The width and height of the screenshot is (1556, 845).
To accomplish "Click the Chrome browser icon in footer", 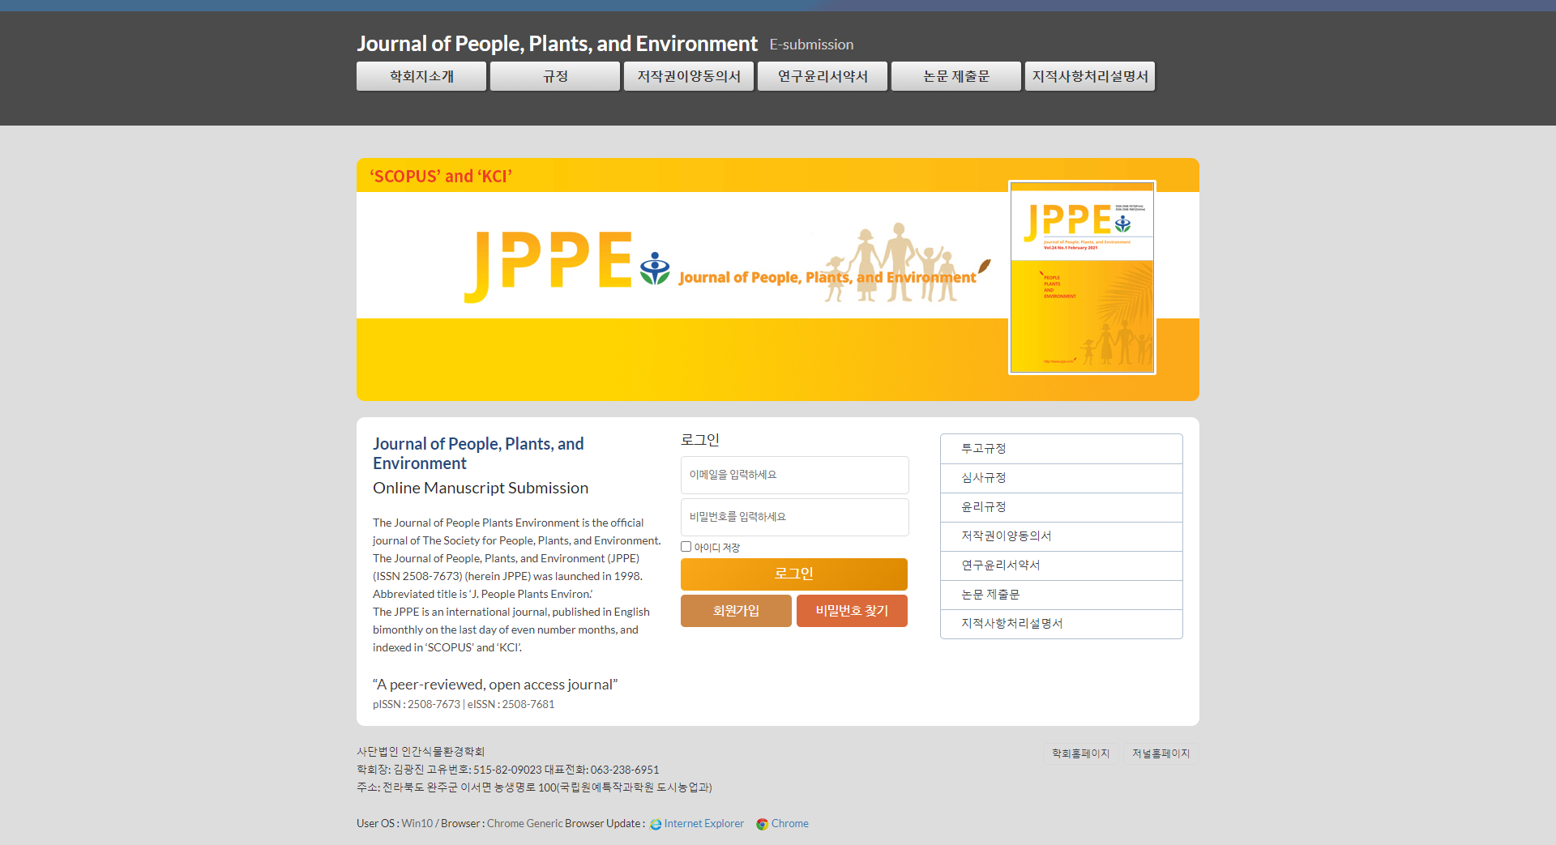I will tap(762, 824).
